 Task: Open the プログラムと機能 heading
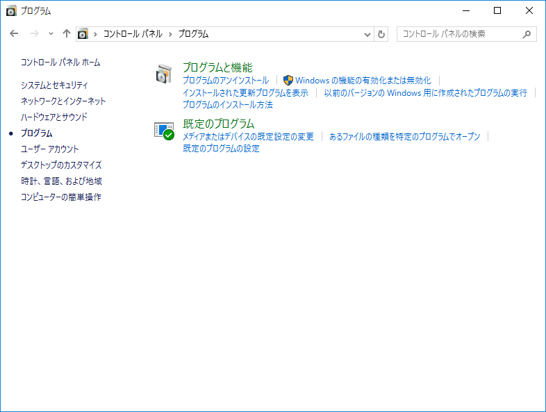pyautogui.click(x=217, y=67)
